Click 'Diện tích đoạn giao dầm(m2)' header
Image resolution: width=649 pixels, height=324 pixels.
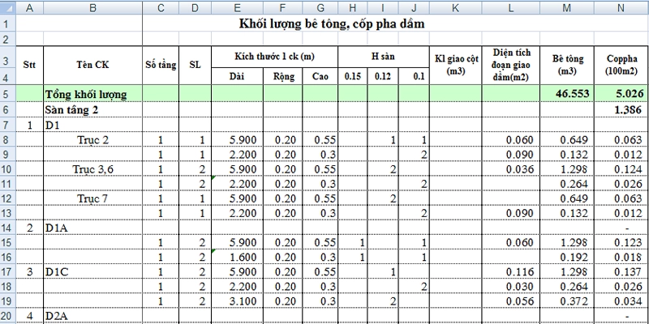511,65
